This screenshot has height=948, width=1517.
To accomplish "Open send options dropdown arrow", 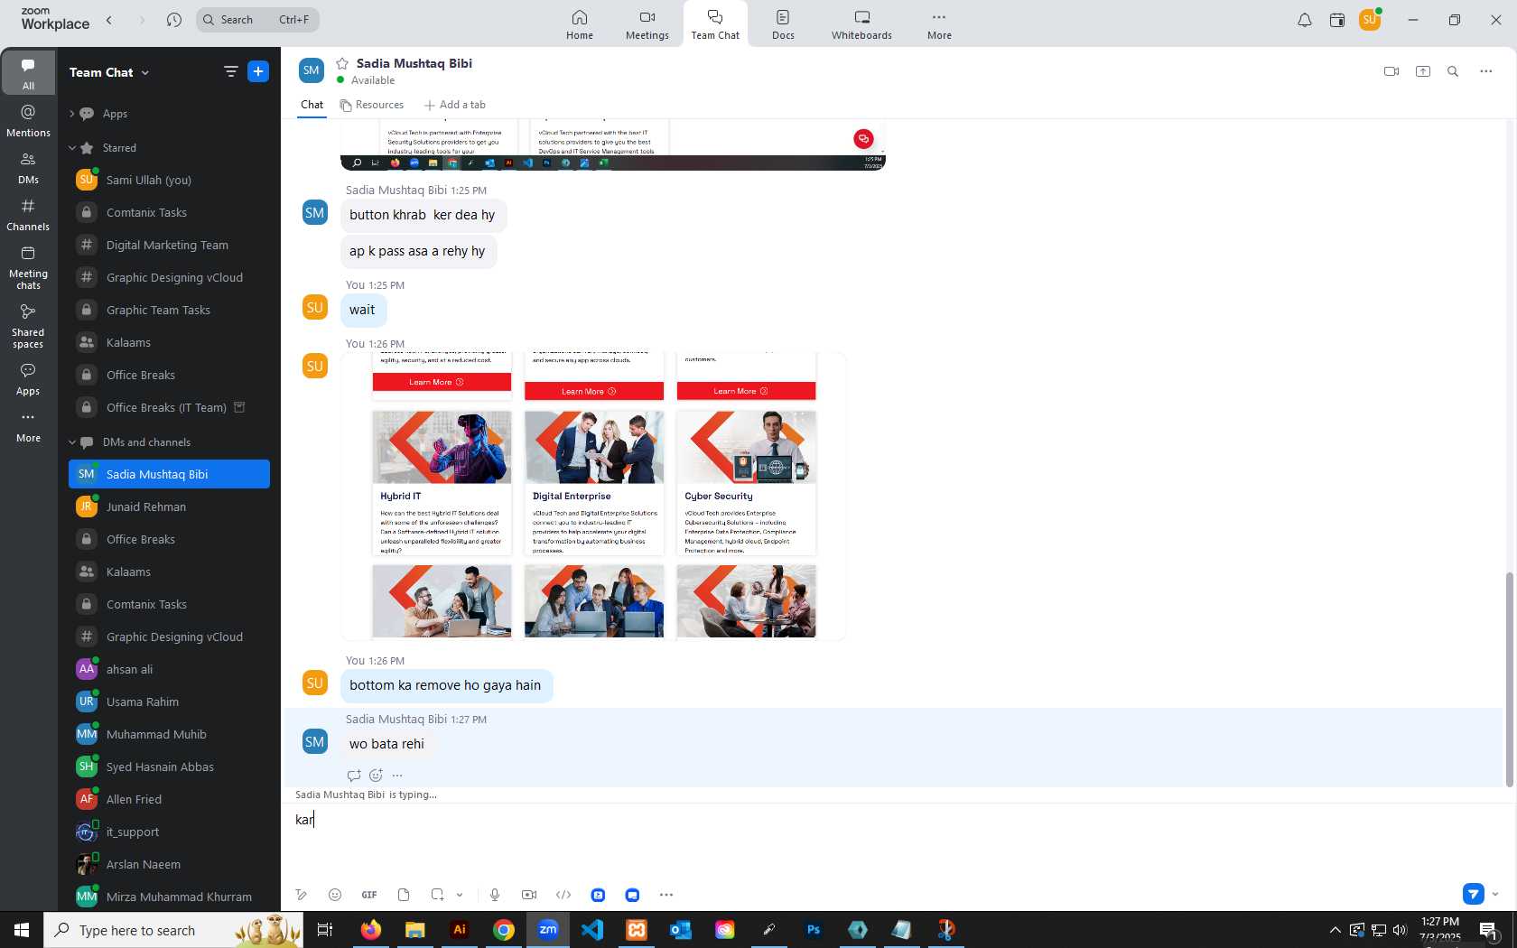I will 1495,895.
